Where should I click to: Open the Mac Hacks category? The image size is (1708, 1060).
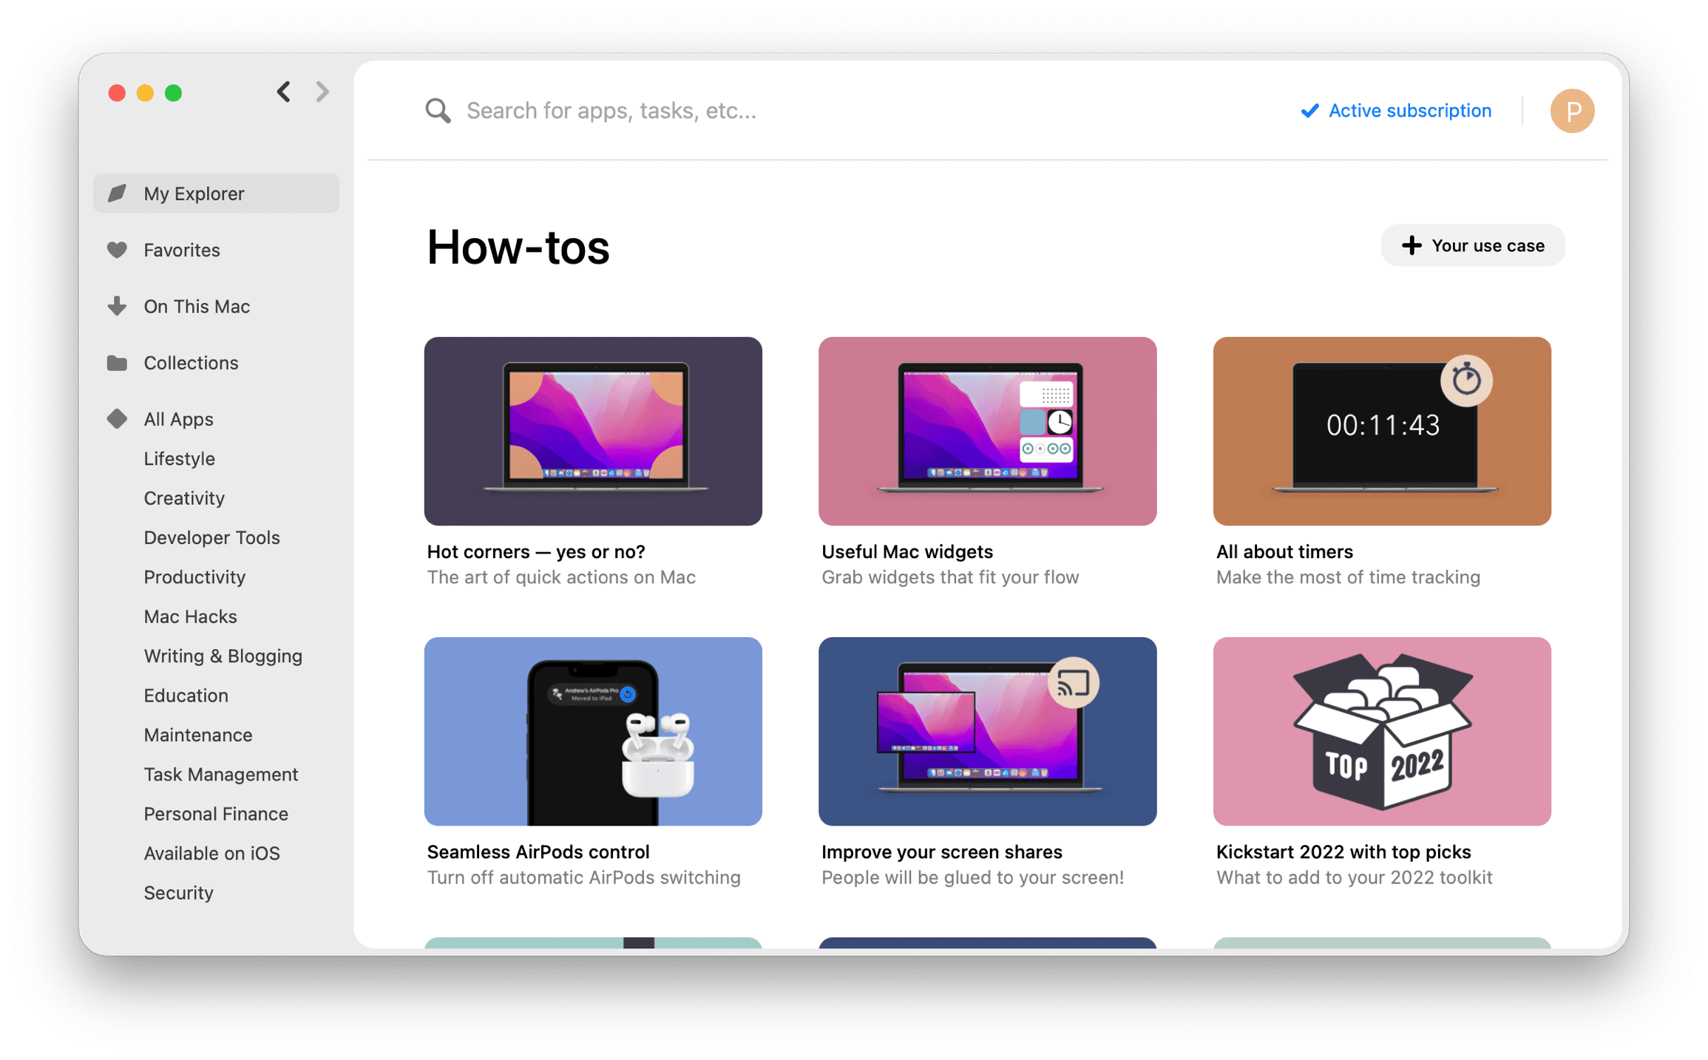click(190, 616)
